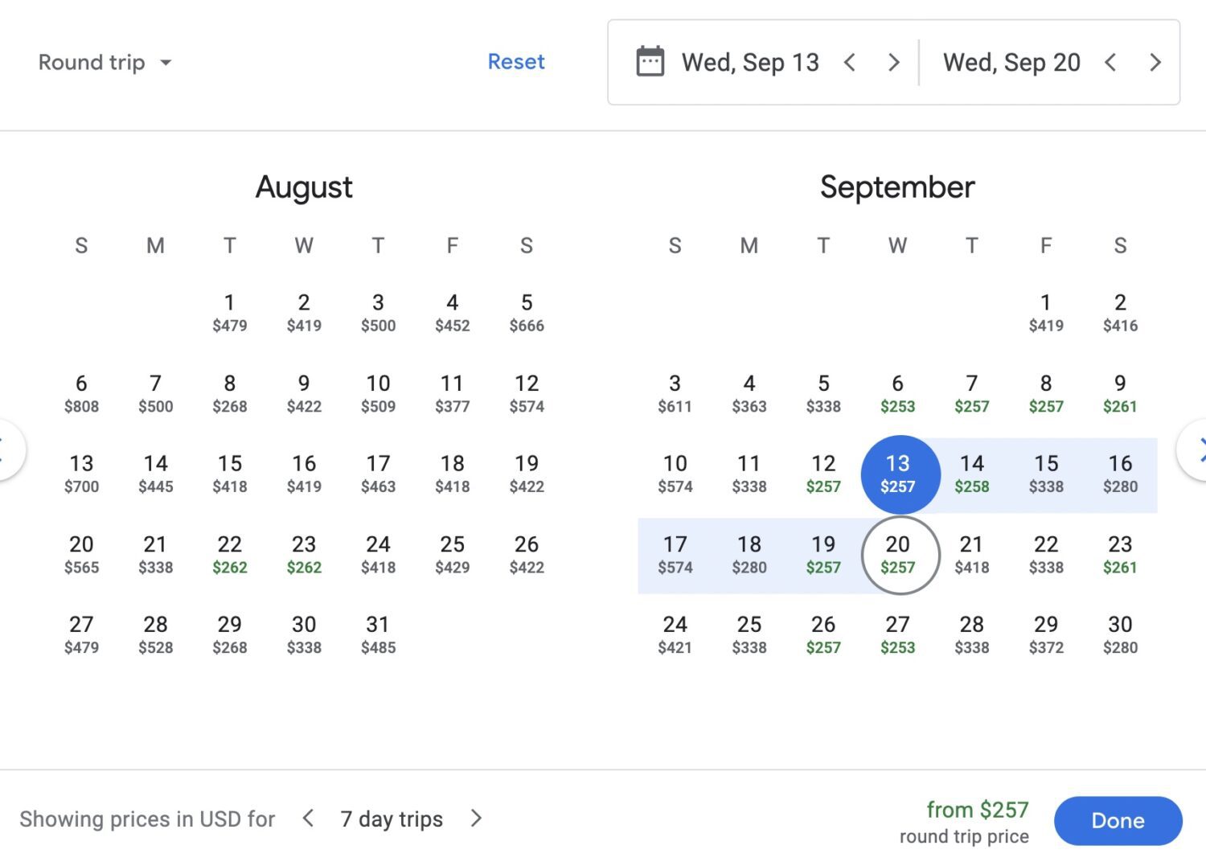The height and width of the screenshot is (866, 1206).
Task: Select the circled September 20 date
Action: pyautogui.click(x=897, y=555)
